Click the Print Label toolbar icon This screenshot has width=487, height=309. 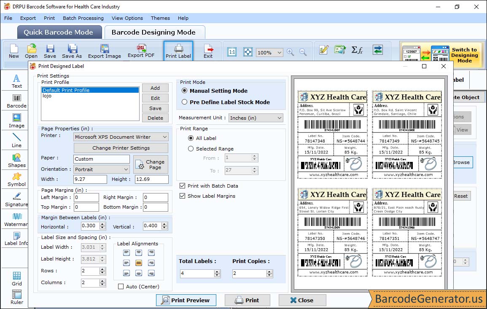pos(178,51)
